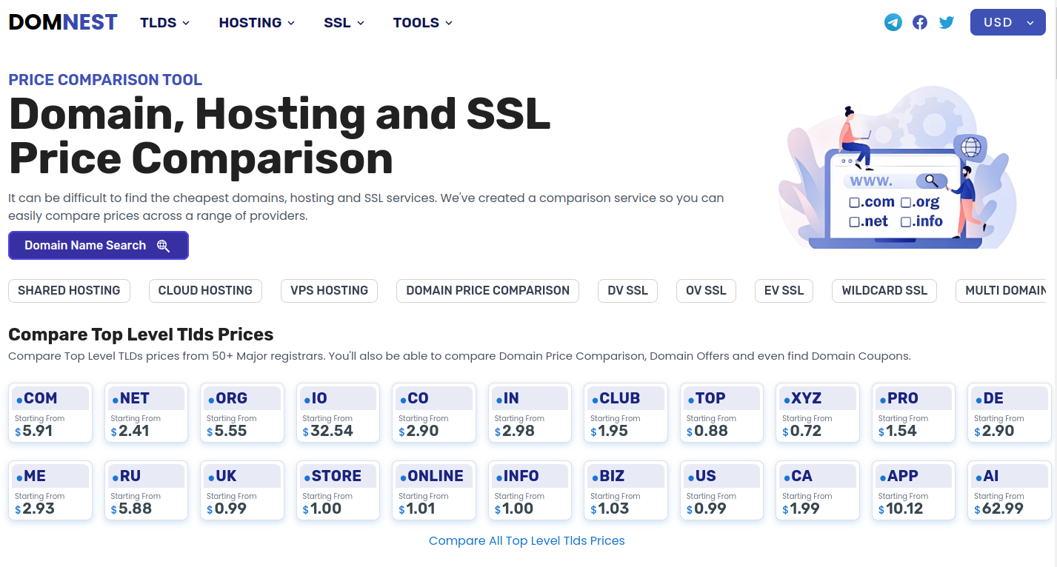Viewport: 1057px width, 567px height.
Task: Open the .BIZ price card
Action: (626, 491)
